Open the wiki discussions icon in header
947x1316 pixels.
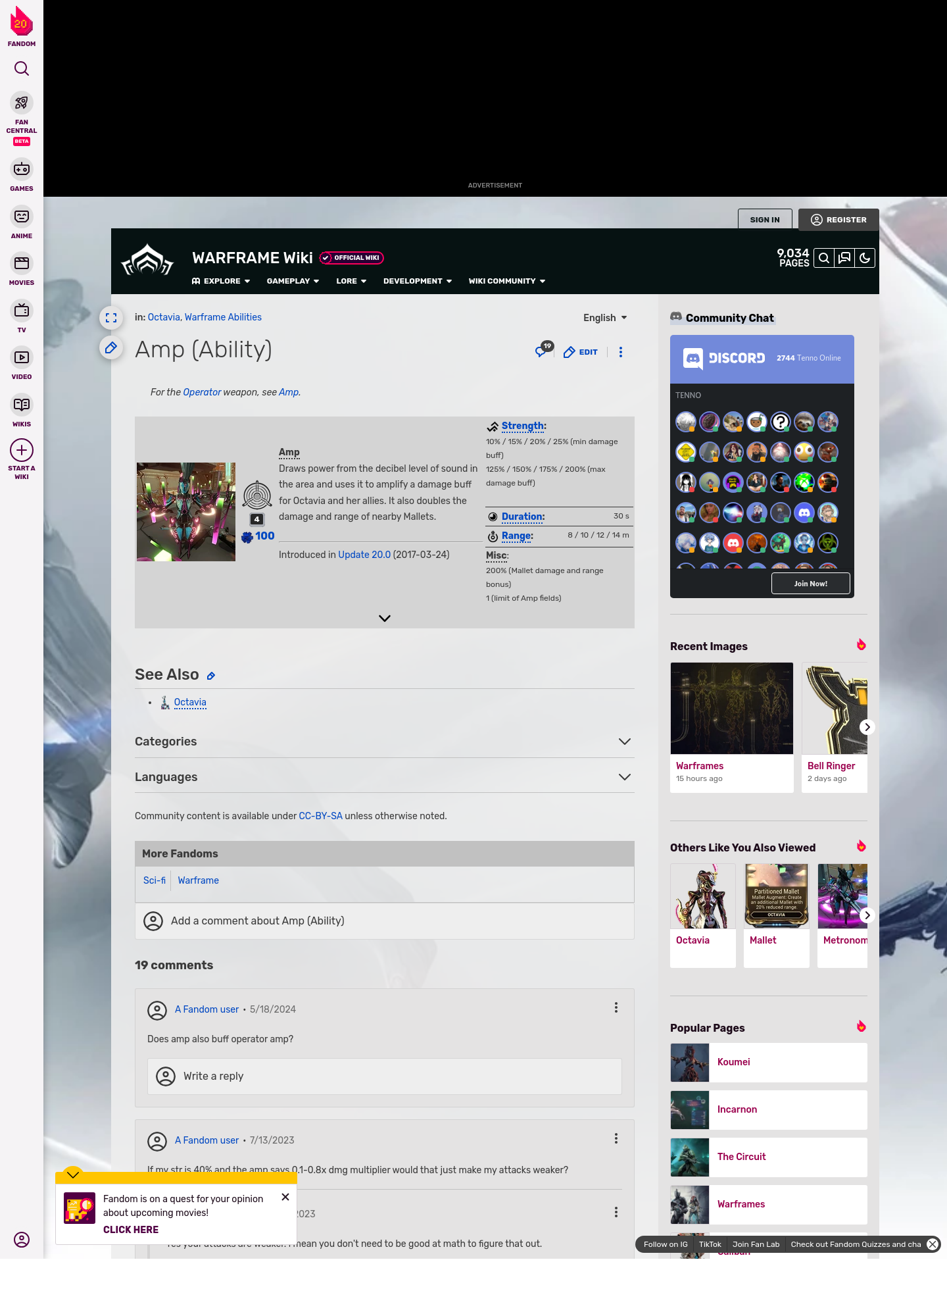[x=844, y=258]
